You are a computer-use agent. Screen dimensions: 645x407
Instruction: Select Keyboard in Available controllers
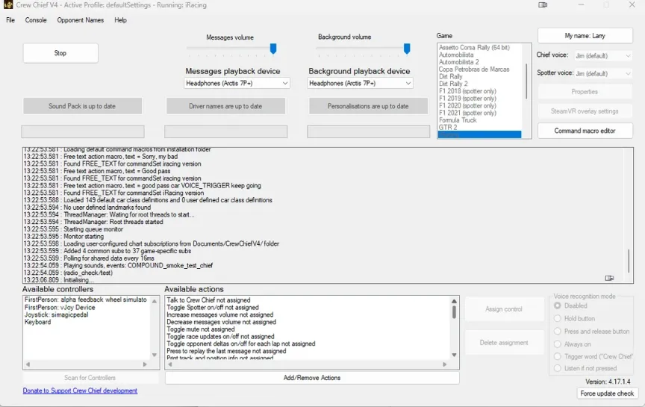[37, 322]
